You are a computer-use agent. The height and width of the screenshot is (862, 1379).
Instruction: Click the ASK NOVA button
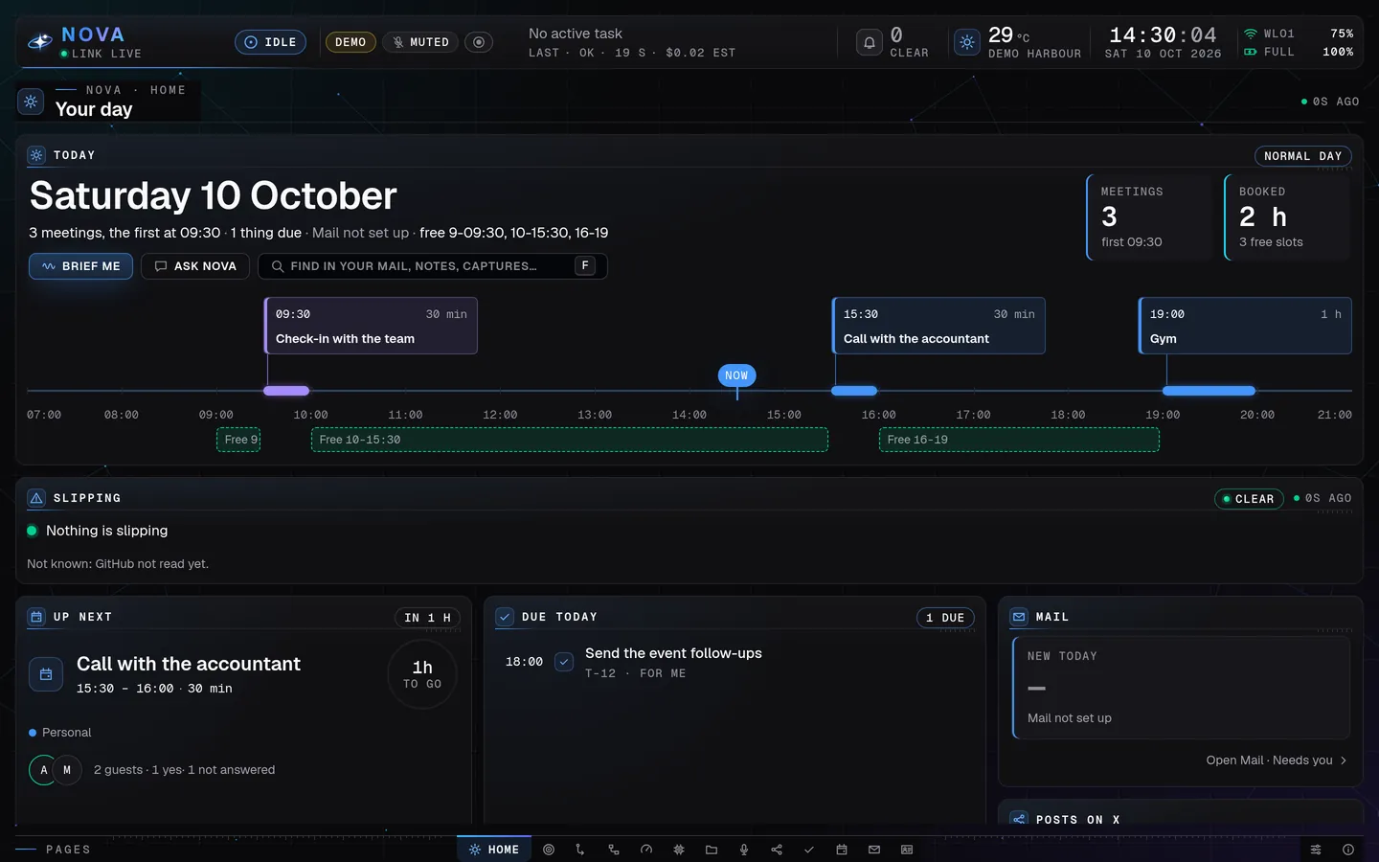[x=195, y=266]
